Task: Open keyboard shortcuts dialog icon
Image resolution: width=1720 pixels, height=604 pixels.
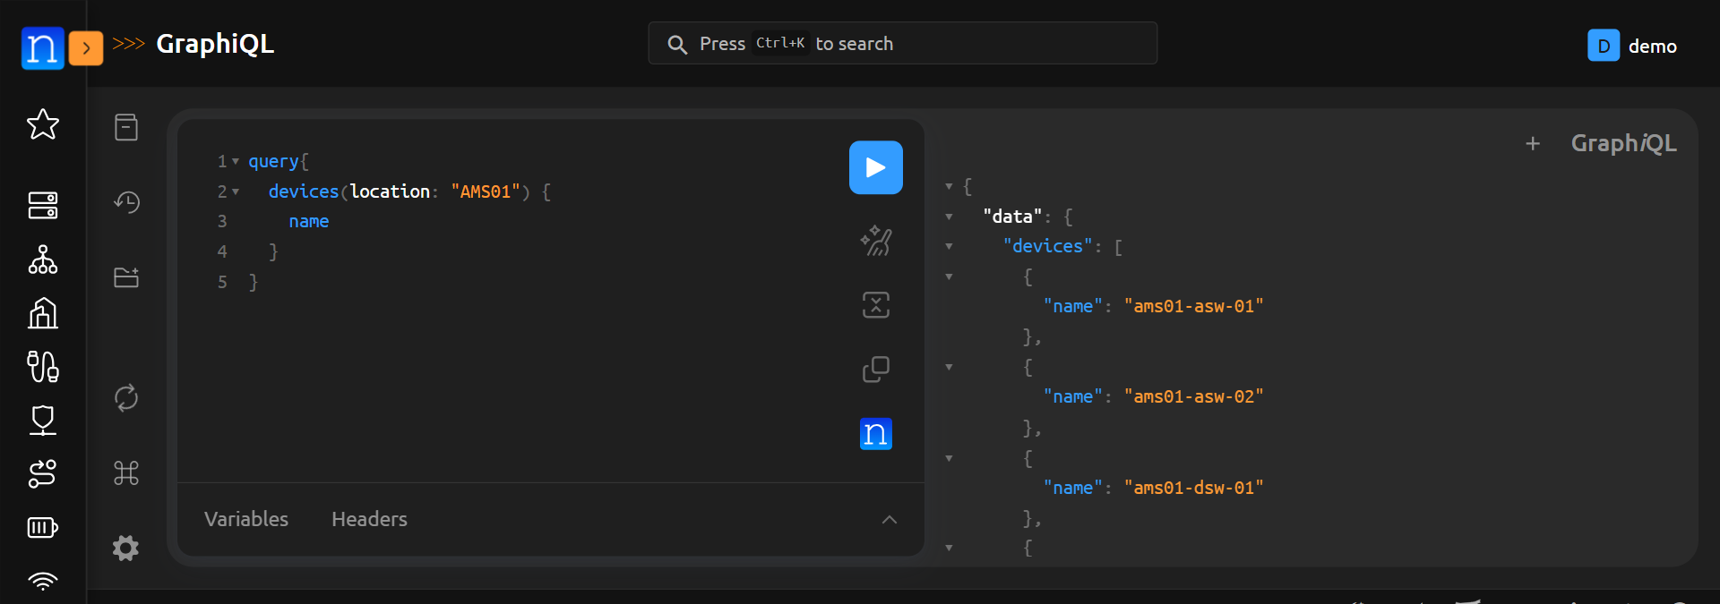Action: tap(126, 472)
